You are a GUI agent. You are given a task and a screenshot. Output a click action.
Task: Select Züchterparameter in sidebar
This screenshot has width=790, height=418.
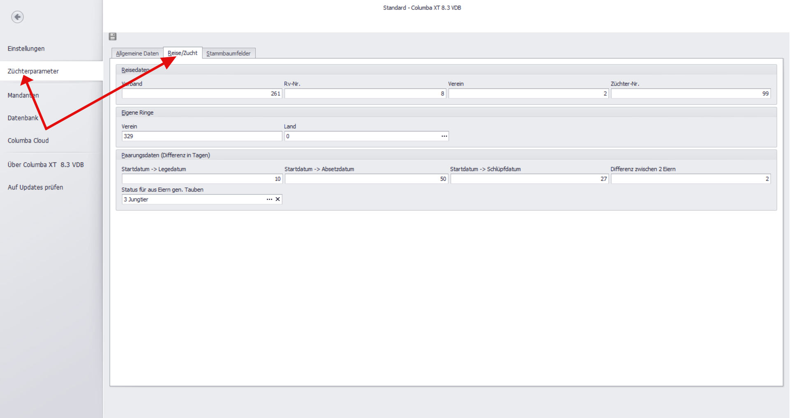[33, 71]
